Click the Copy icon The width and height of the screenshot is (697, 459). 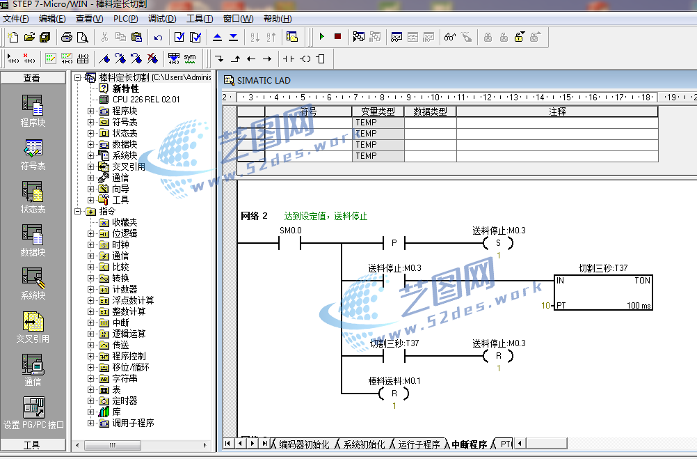[120, 37]
